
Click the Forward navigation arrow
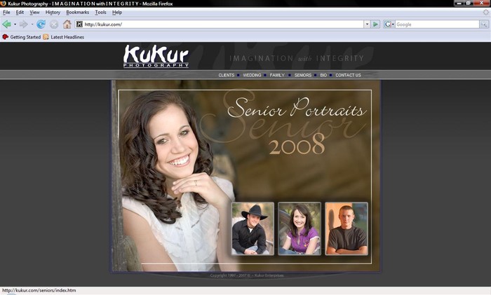[23, 24]
